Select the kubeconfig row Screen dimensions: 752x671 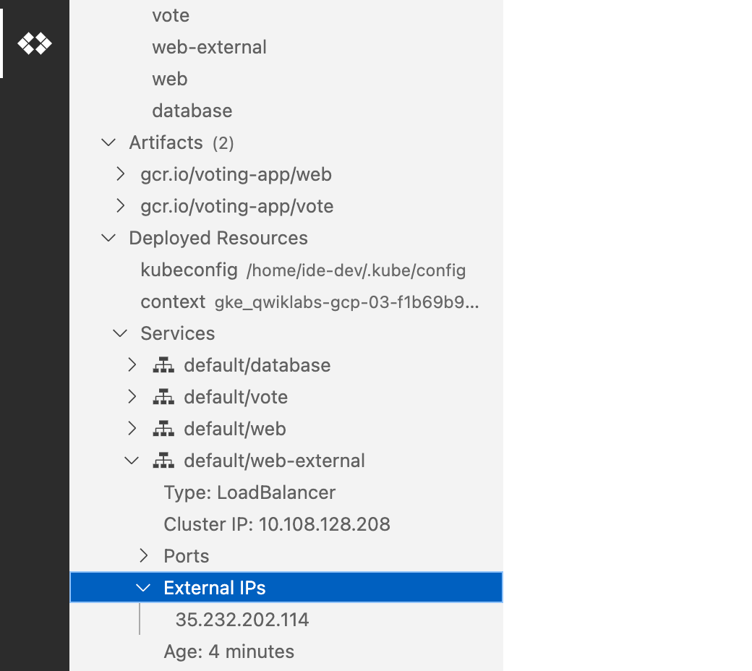click(x=286, y=270)
